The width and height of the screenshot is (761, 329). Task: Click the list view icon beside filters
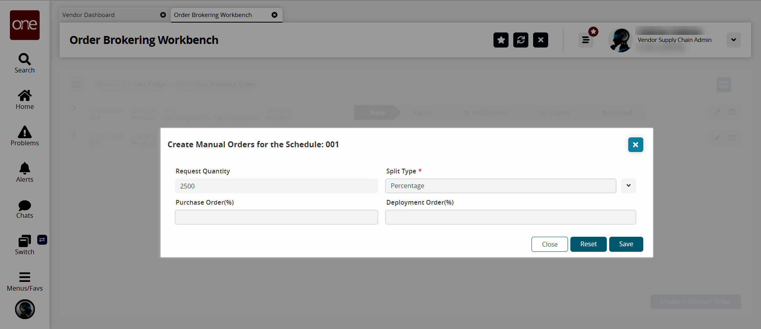76,84
